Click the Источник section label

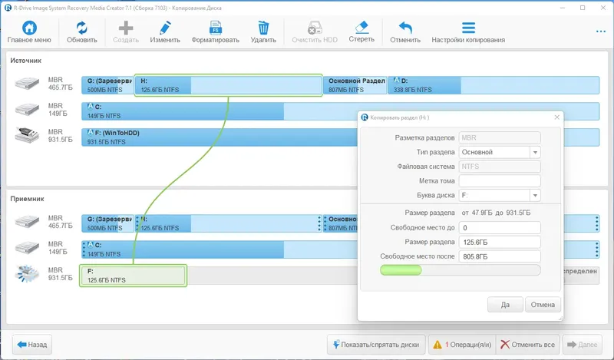[x=26, y=61]
